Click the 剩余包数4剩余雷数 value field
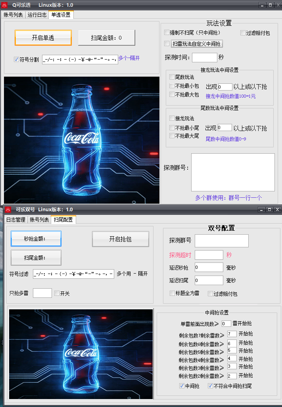This screenshot has width=282, height=407. [x=232, y=359]
